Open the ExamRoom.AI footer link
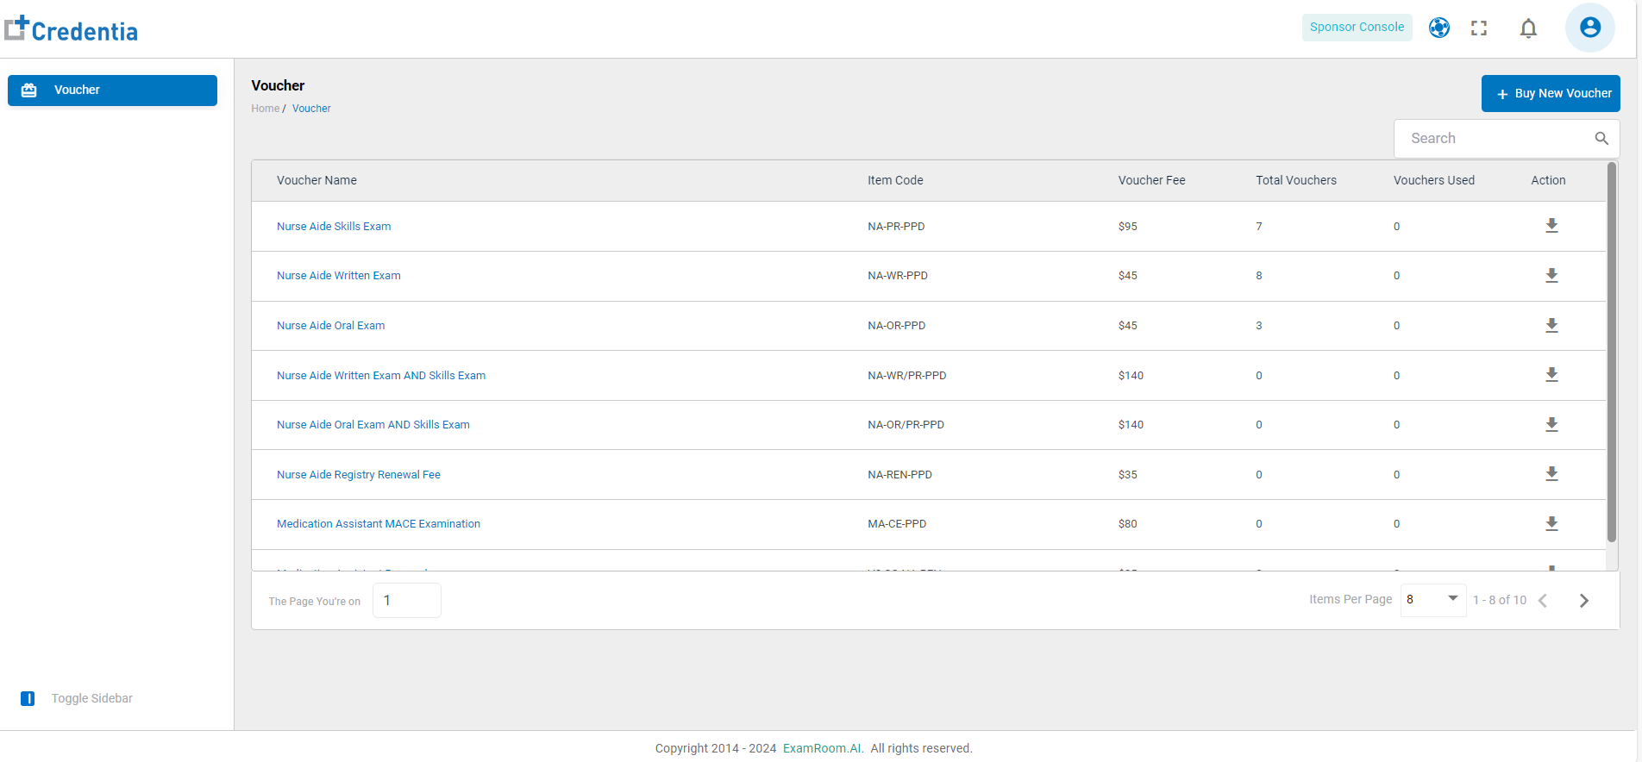This screenshot has height=762, width=1642. pyautogui.click(x=823, y=748)
